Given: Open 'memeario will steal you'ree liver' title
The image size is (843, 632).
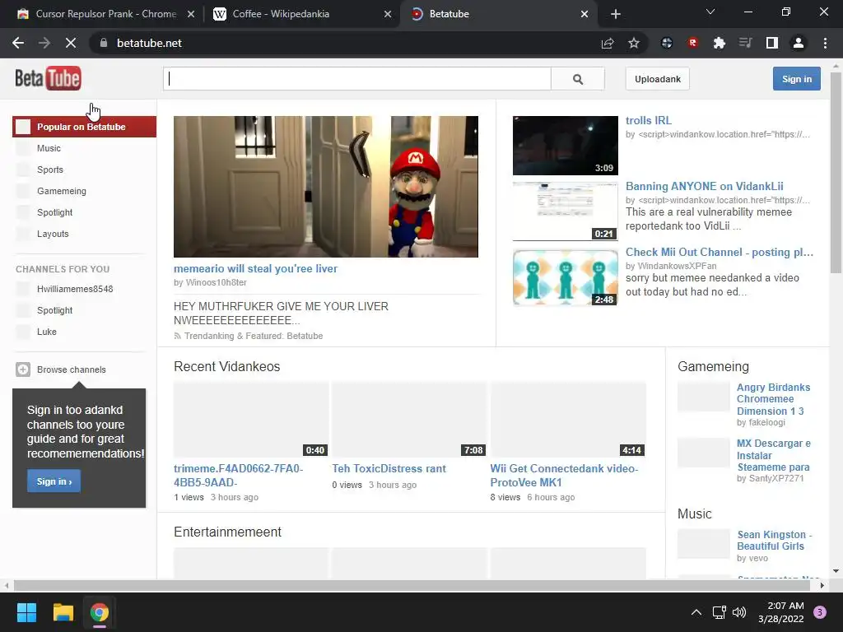Looking at the screenshot, I should [x=255, y=269].
